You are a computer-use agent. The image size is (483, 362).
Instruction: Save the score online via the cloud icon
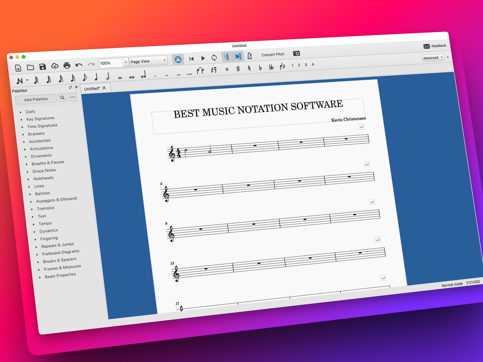pos(55,66)
